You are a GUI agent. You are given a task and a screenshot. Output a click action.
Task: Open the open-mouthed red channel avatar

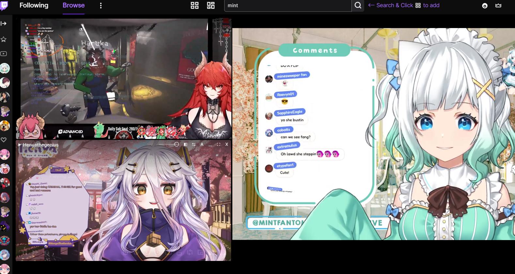[x=5, y=169]
